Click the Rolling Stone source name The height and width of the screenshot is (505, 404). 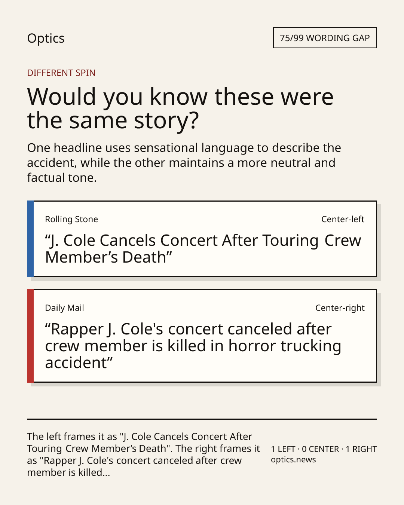[71, 219]
